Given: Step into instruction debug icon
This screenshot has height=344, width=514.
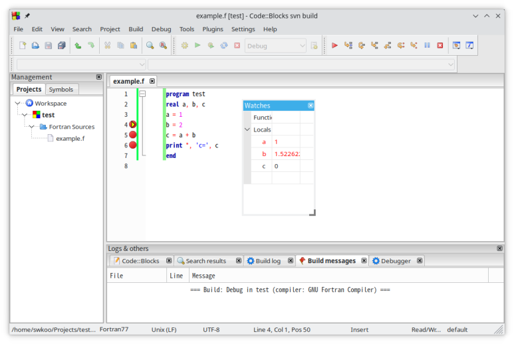Looking at the screenshot, I should [x=414, y=46].
